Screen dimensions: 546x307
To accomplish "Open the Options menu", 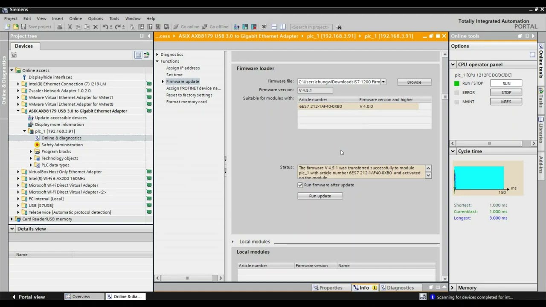I will point(96,18).
